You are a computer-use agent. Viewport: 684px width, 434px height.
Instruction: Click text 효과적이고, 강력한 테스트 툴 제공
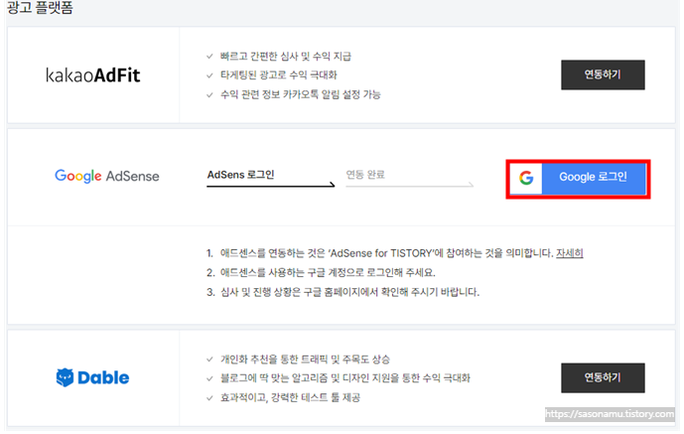click(290, 397)
